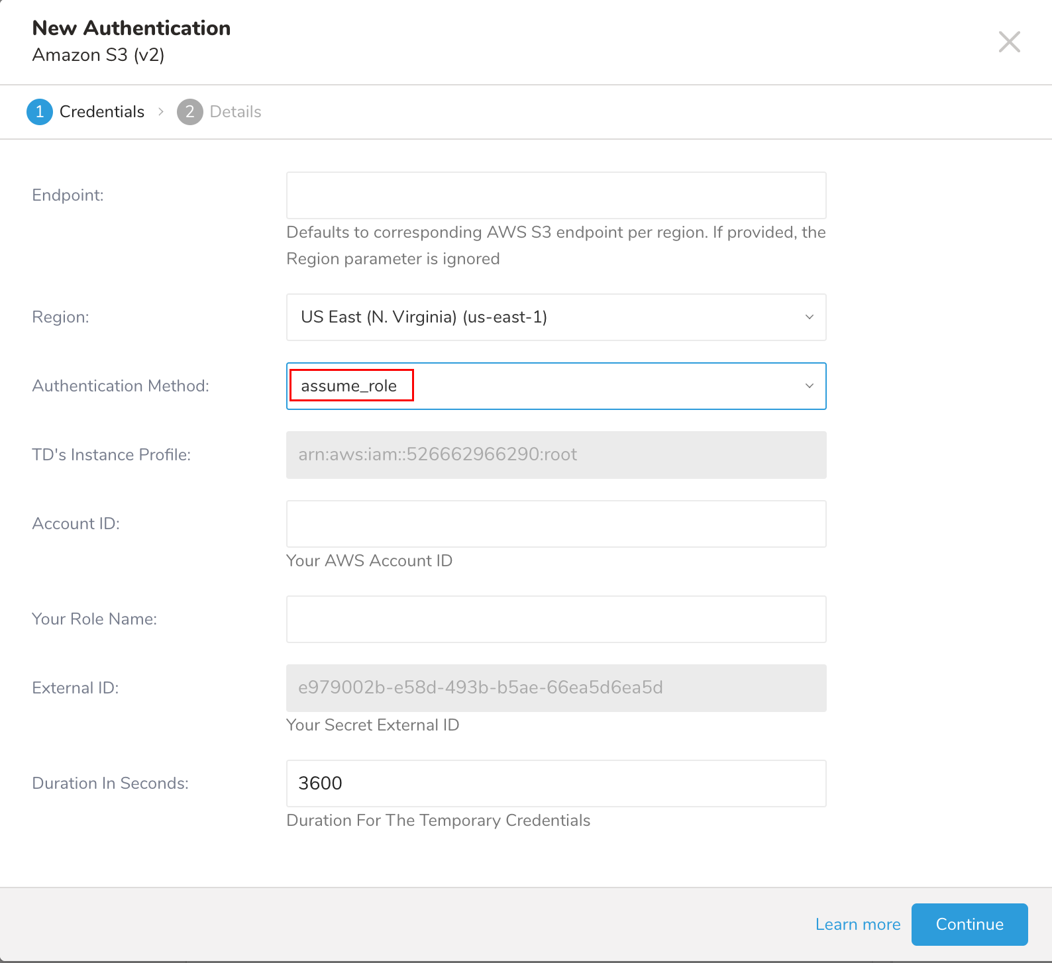Select the External ID value field
Image resolution: width=1052 pixels, height=963 pixels.
coord(556,688)
